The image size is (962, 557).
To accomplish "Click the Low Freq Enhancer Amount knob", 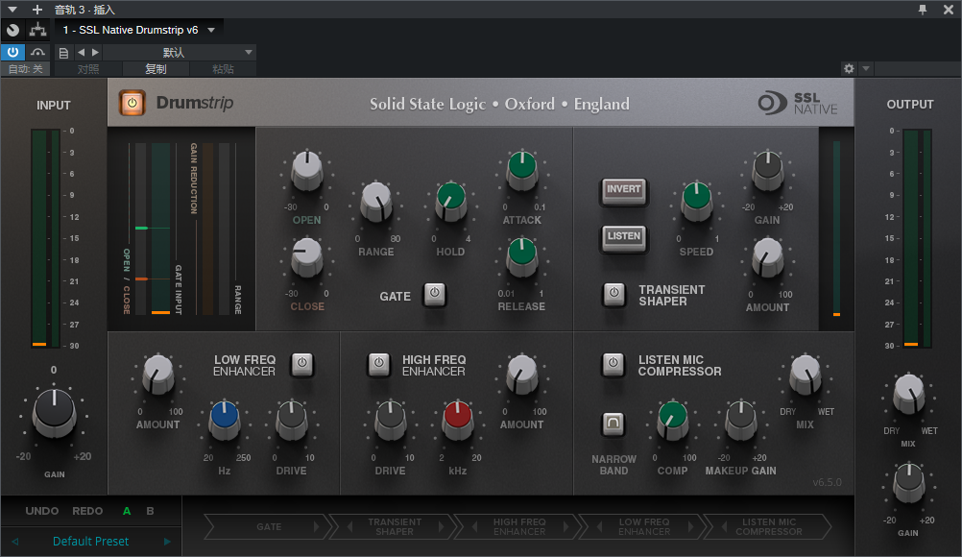I will tap(158, 375).
